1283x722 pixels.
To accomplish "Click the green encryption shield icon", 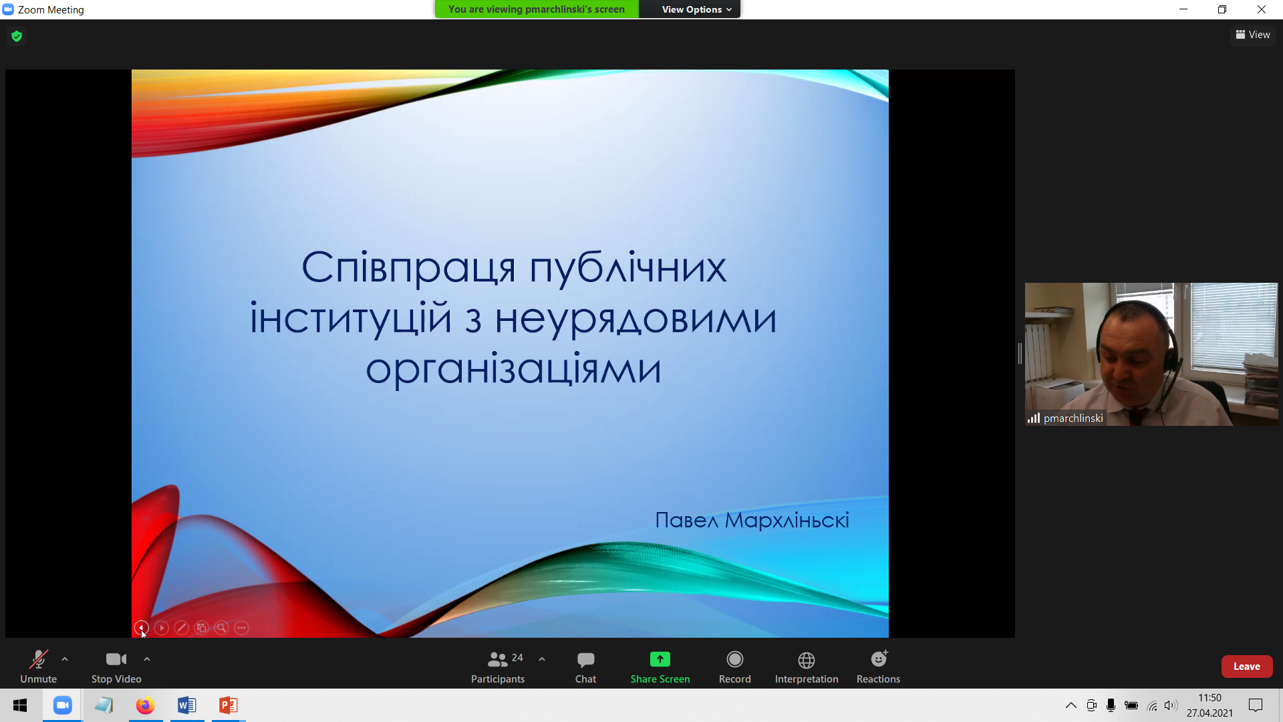I will (x=17, y=36).
